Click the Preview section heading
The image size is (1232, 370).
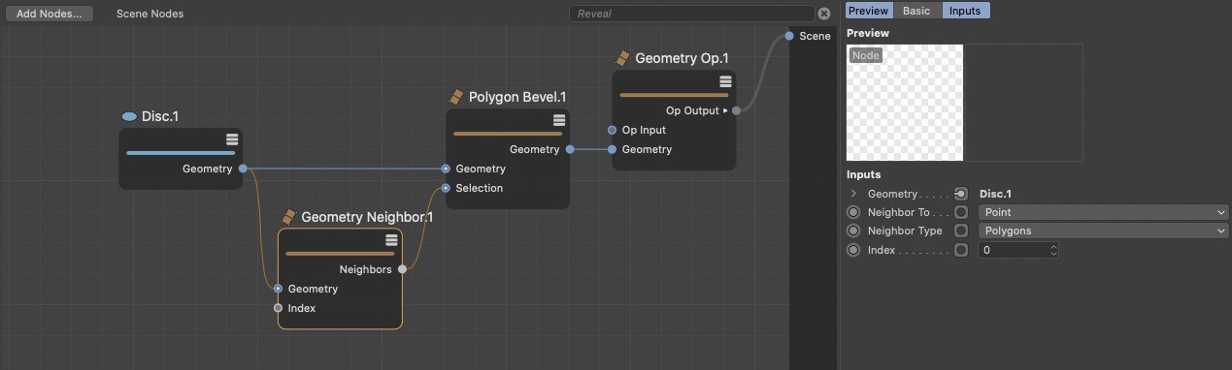(x=868, y=33)
